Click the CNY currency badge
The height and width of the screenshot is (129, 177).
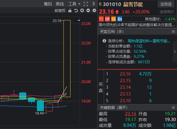pos(107,19)
